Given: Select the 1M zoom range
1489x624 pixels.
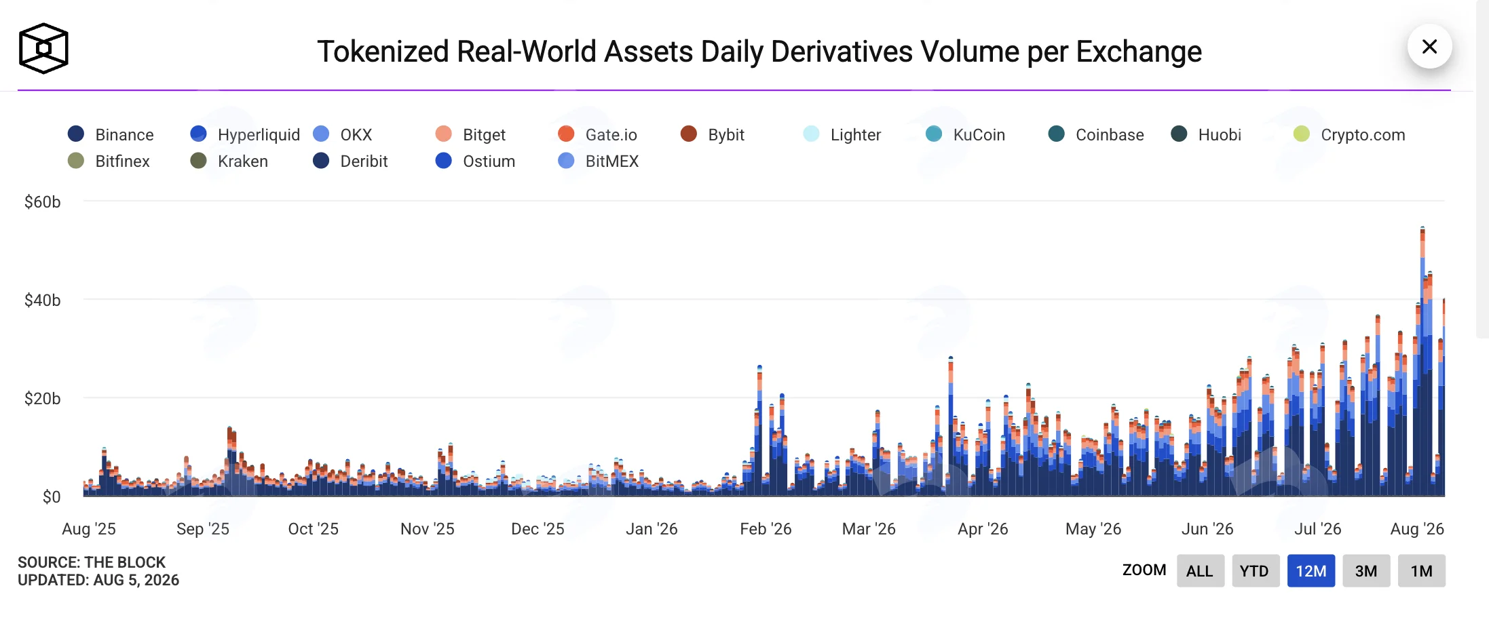Looking at the screenshot, I should click(1421, 570).
